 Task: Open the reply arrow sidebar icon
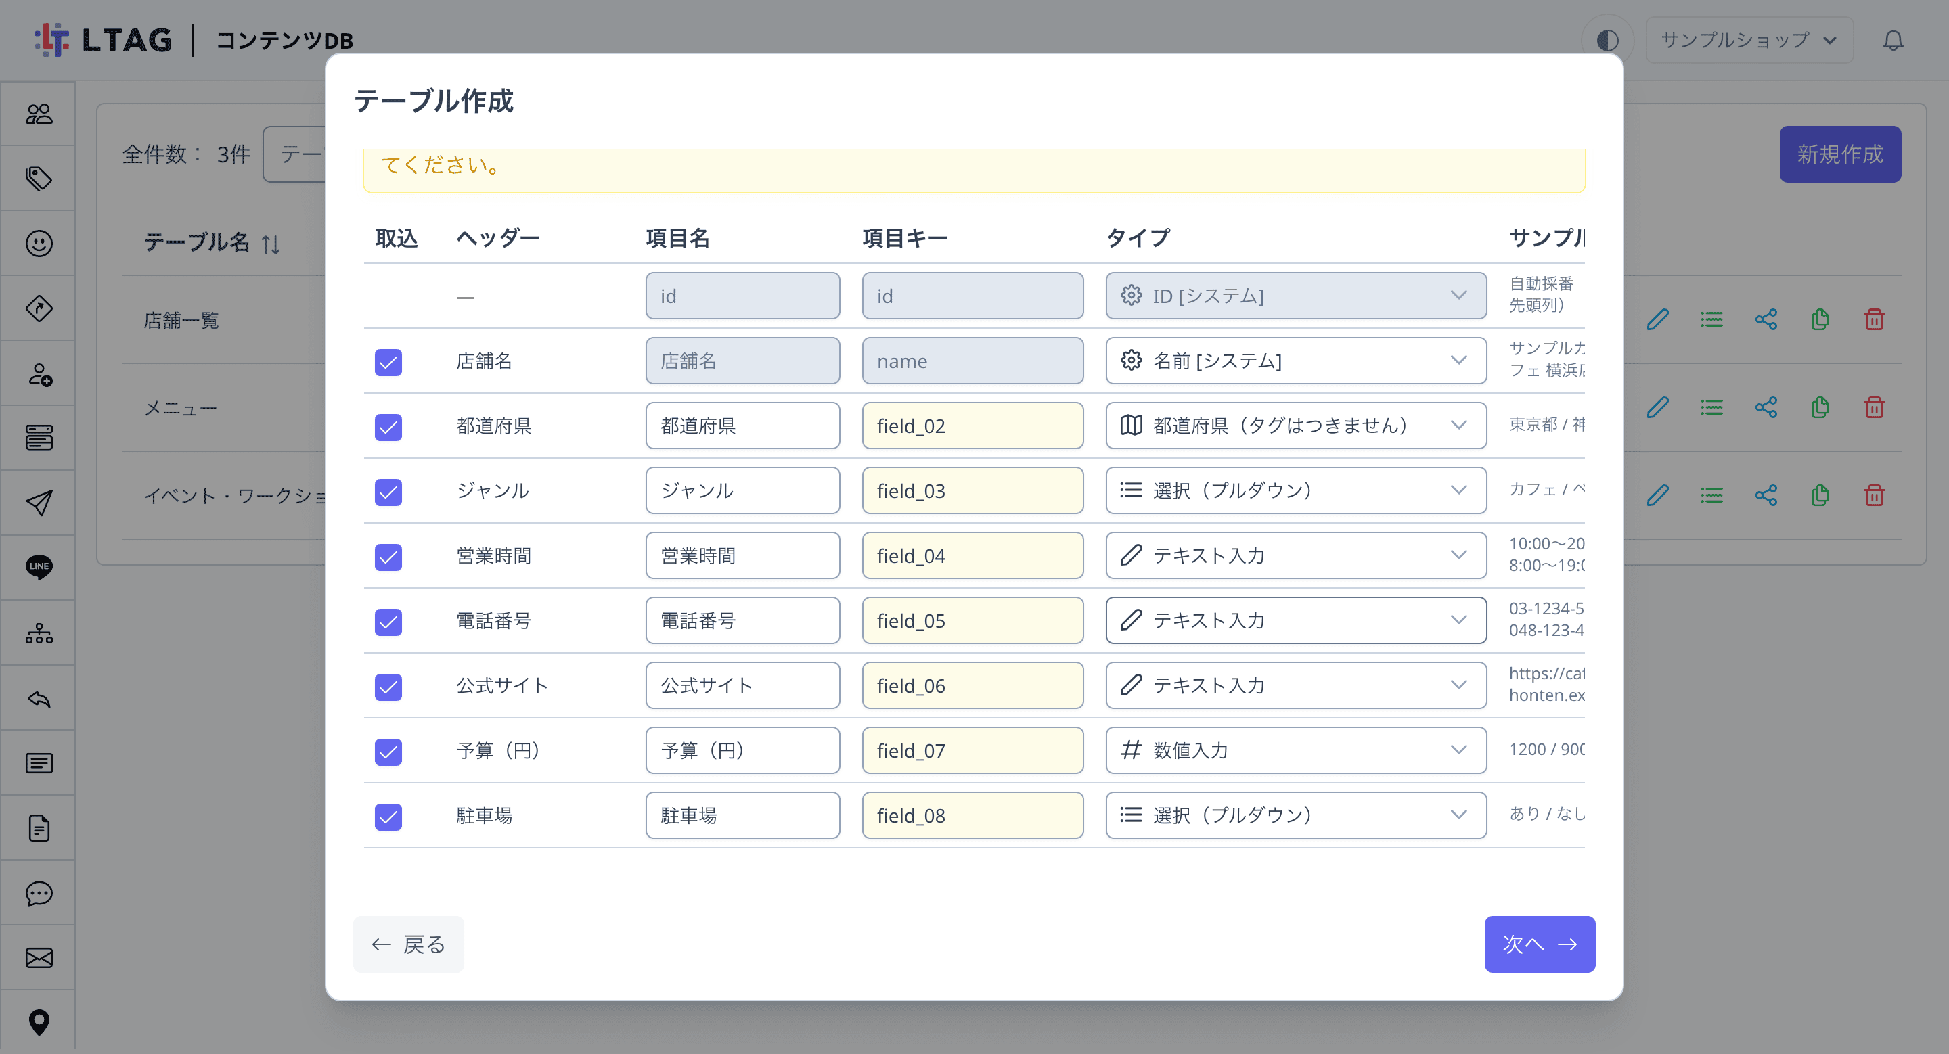(39, 699)
